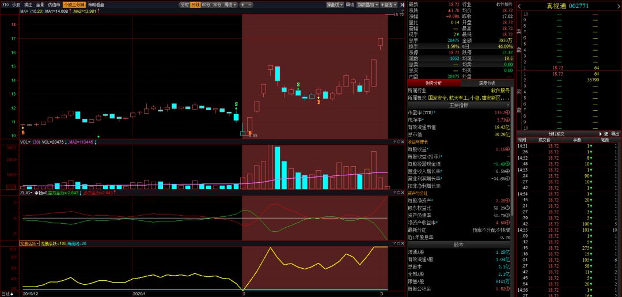Zoom in chart with plus button
622x297 pixels.
243,5
